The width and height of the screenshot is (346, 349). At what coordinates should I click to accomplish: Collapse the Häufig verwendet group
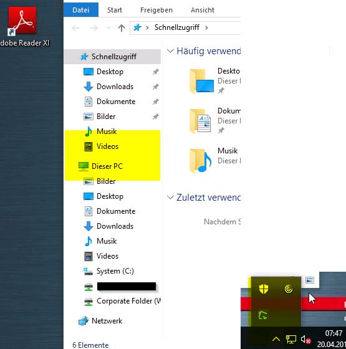170,51
